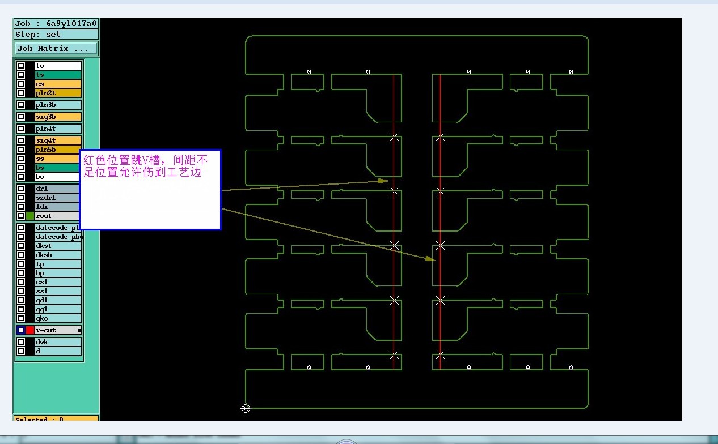The height and width of the screenshot is (444, 718).
Task: Toggle the sig4t layer checkbox
Action: pyautogui.click(x=21, y=140)
